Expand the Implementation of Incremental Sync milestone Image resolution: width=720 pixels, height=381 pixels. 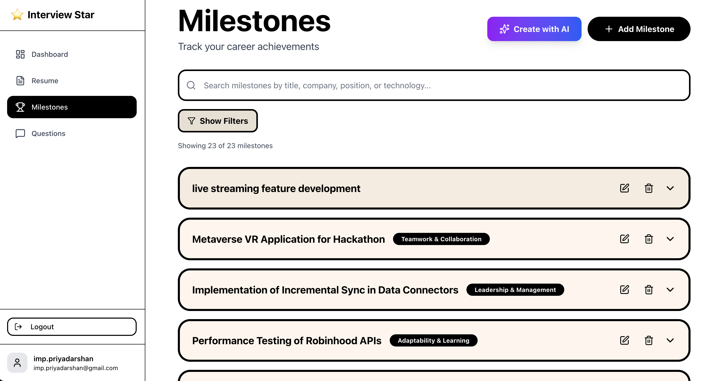point(670,290)
